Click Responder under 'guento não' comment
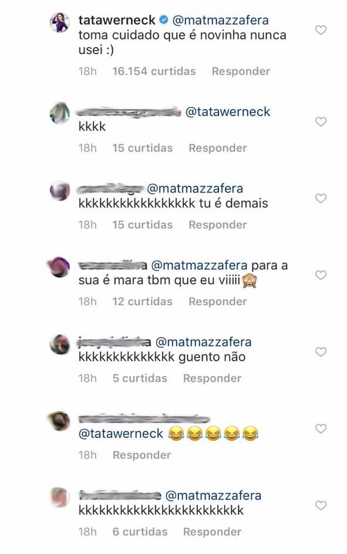Screen dimensions: 347x554 [212, 379]
